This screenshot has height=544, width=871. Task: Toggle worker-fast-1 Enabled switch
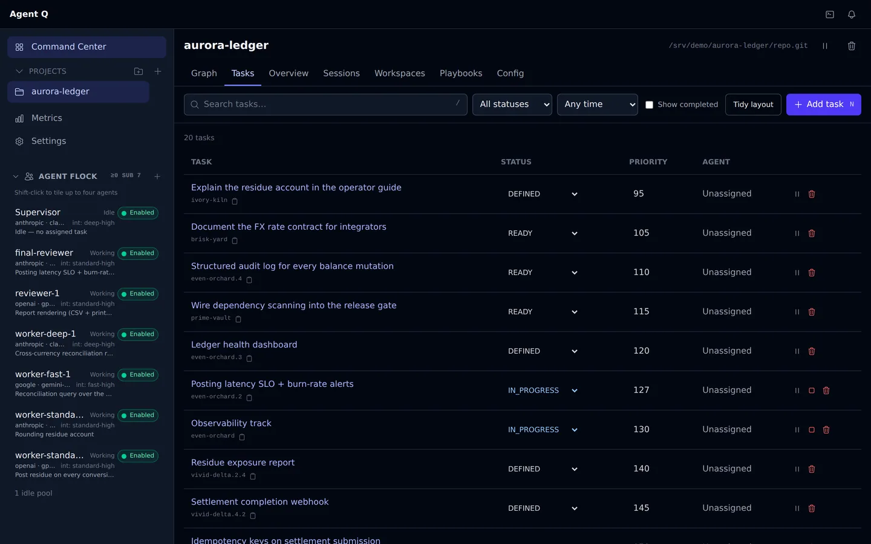tap(138, 375)
